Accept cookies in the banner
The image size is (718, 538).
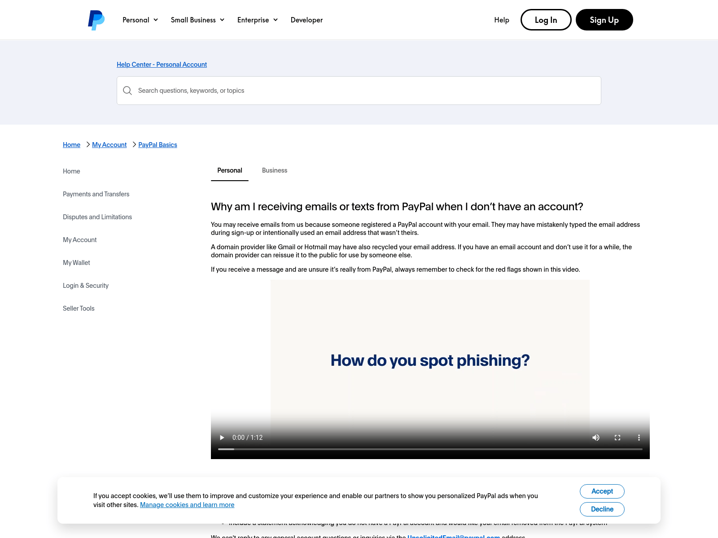coord(602,491)
